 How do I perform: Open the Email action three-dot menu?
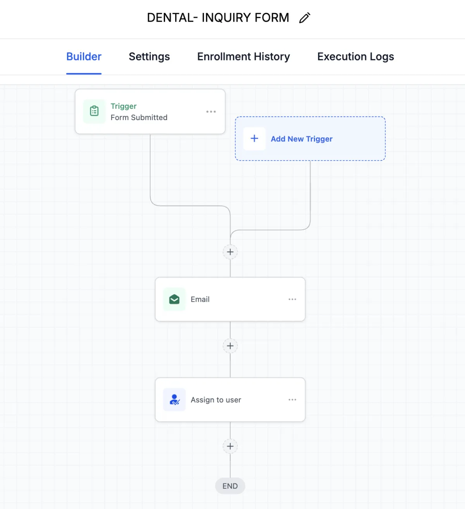pos(292,299)
